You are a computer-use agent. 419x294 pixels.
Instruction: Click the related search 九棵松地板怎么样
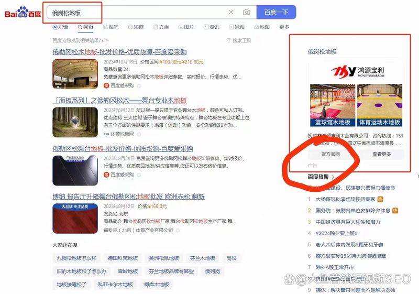(76, 258)
